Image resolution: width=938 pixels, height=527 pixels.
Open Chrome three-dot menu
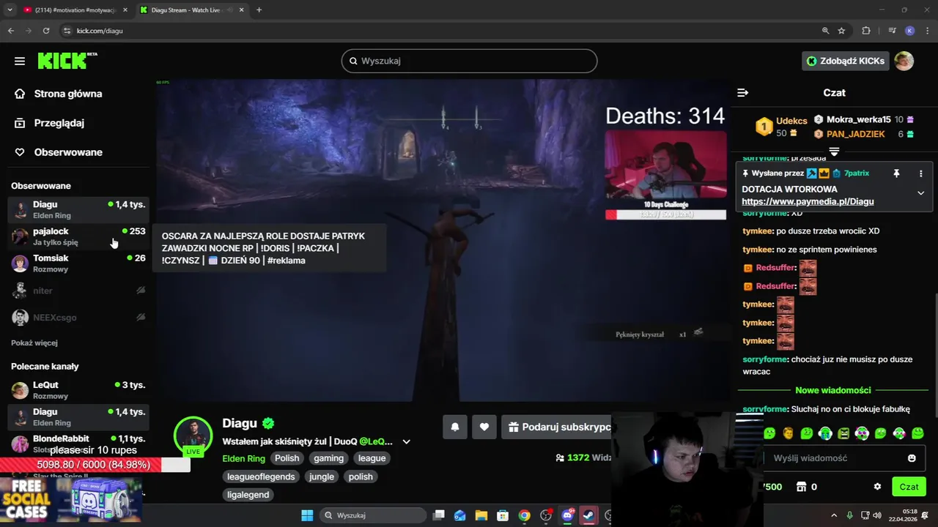(926, 31)
